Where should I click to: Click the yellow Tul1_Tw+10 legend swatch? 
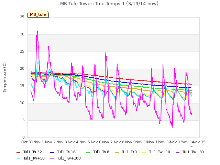(x=144, y=153)
